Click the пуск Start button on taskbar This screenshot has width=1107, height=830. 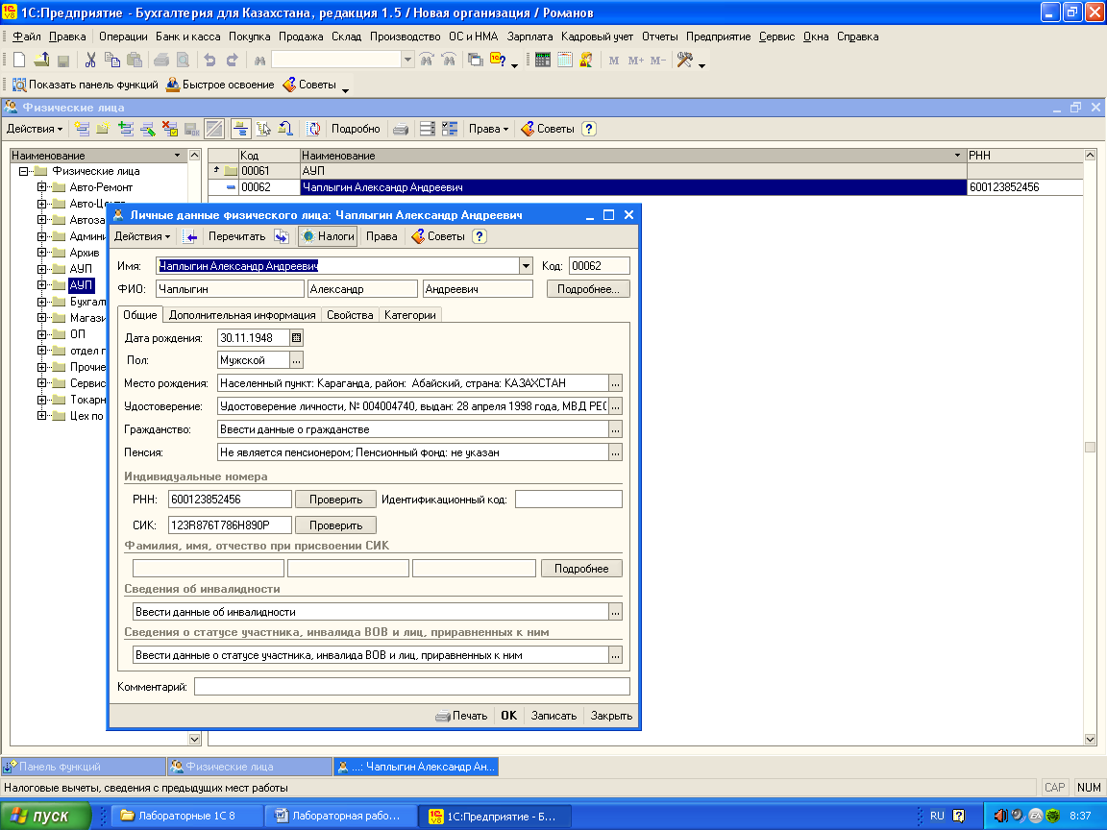pos(46,816)
